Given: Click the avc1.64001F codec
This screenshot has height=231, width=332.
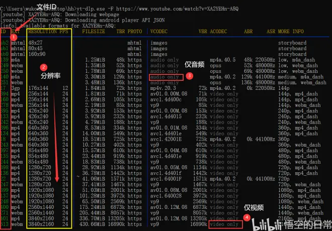Looking at the screenshot, I should point(166,179).
